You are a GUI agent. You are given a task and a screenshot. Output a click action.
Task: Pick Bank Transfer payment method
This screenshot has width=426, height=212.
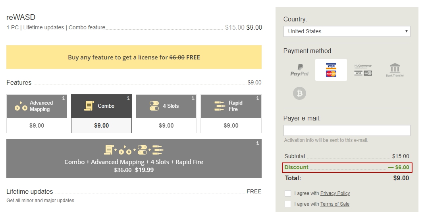(x=395, y=70)
